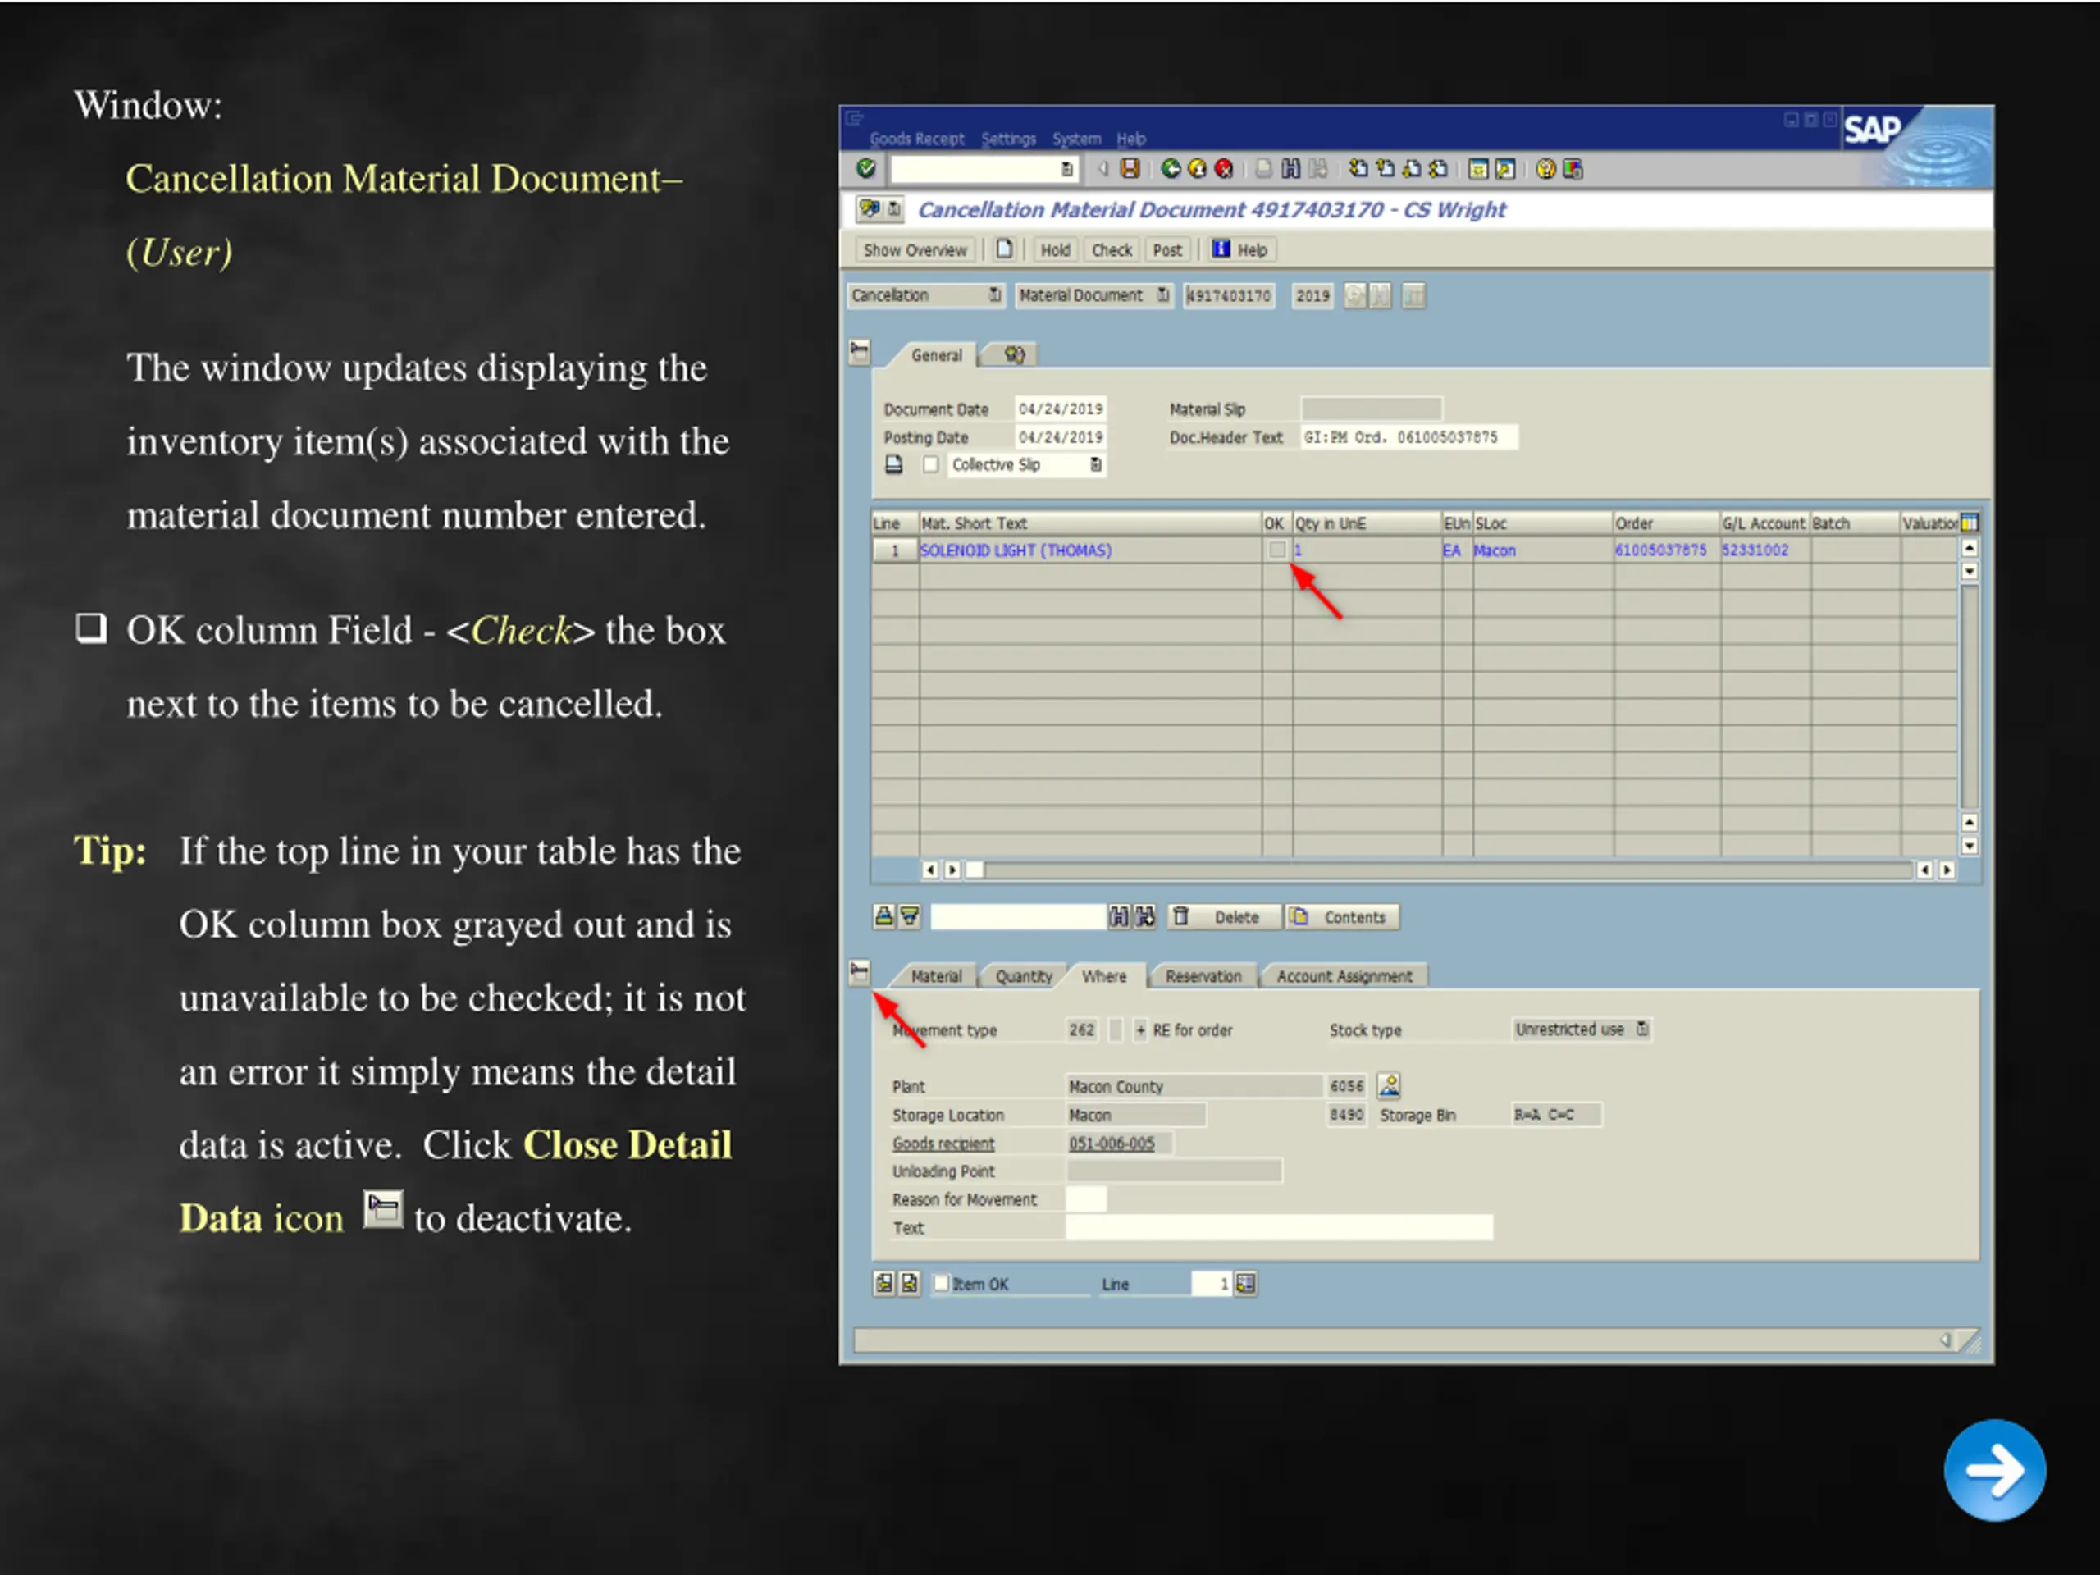Click the Previous Item icon near Item OK

[883, 1284]
